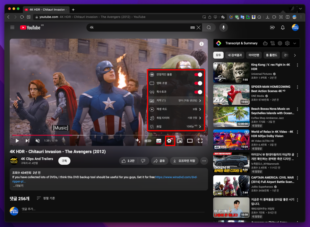
Task: Click the transcript list icon in summary panel
Action: tap(272, 43)
